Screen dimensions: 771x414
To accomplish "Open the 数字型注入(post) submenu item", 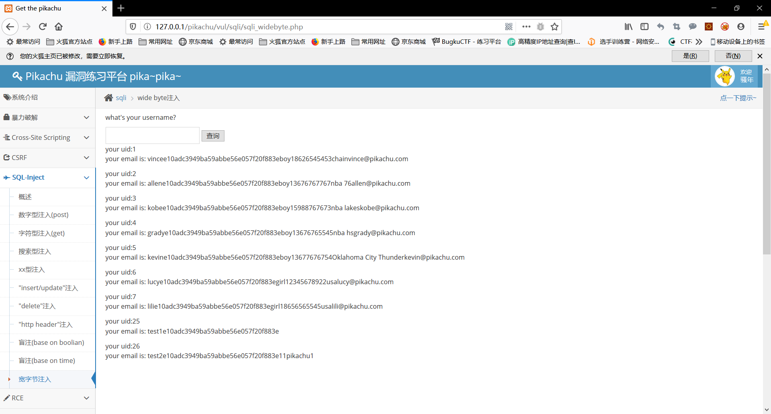I will pos(43,215).
